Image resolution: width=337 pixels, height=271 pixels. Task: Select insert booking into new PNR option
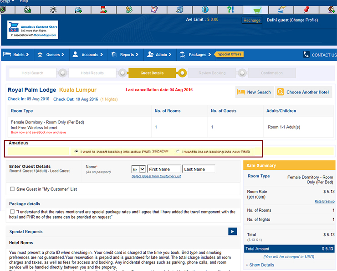(x=178, y=151)
